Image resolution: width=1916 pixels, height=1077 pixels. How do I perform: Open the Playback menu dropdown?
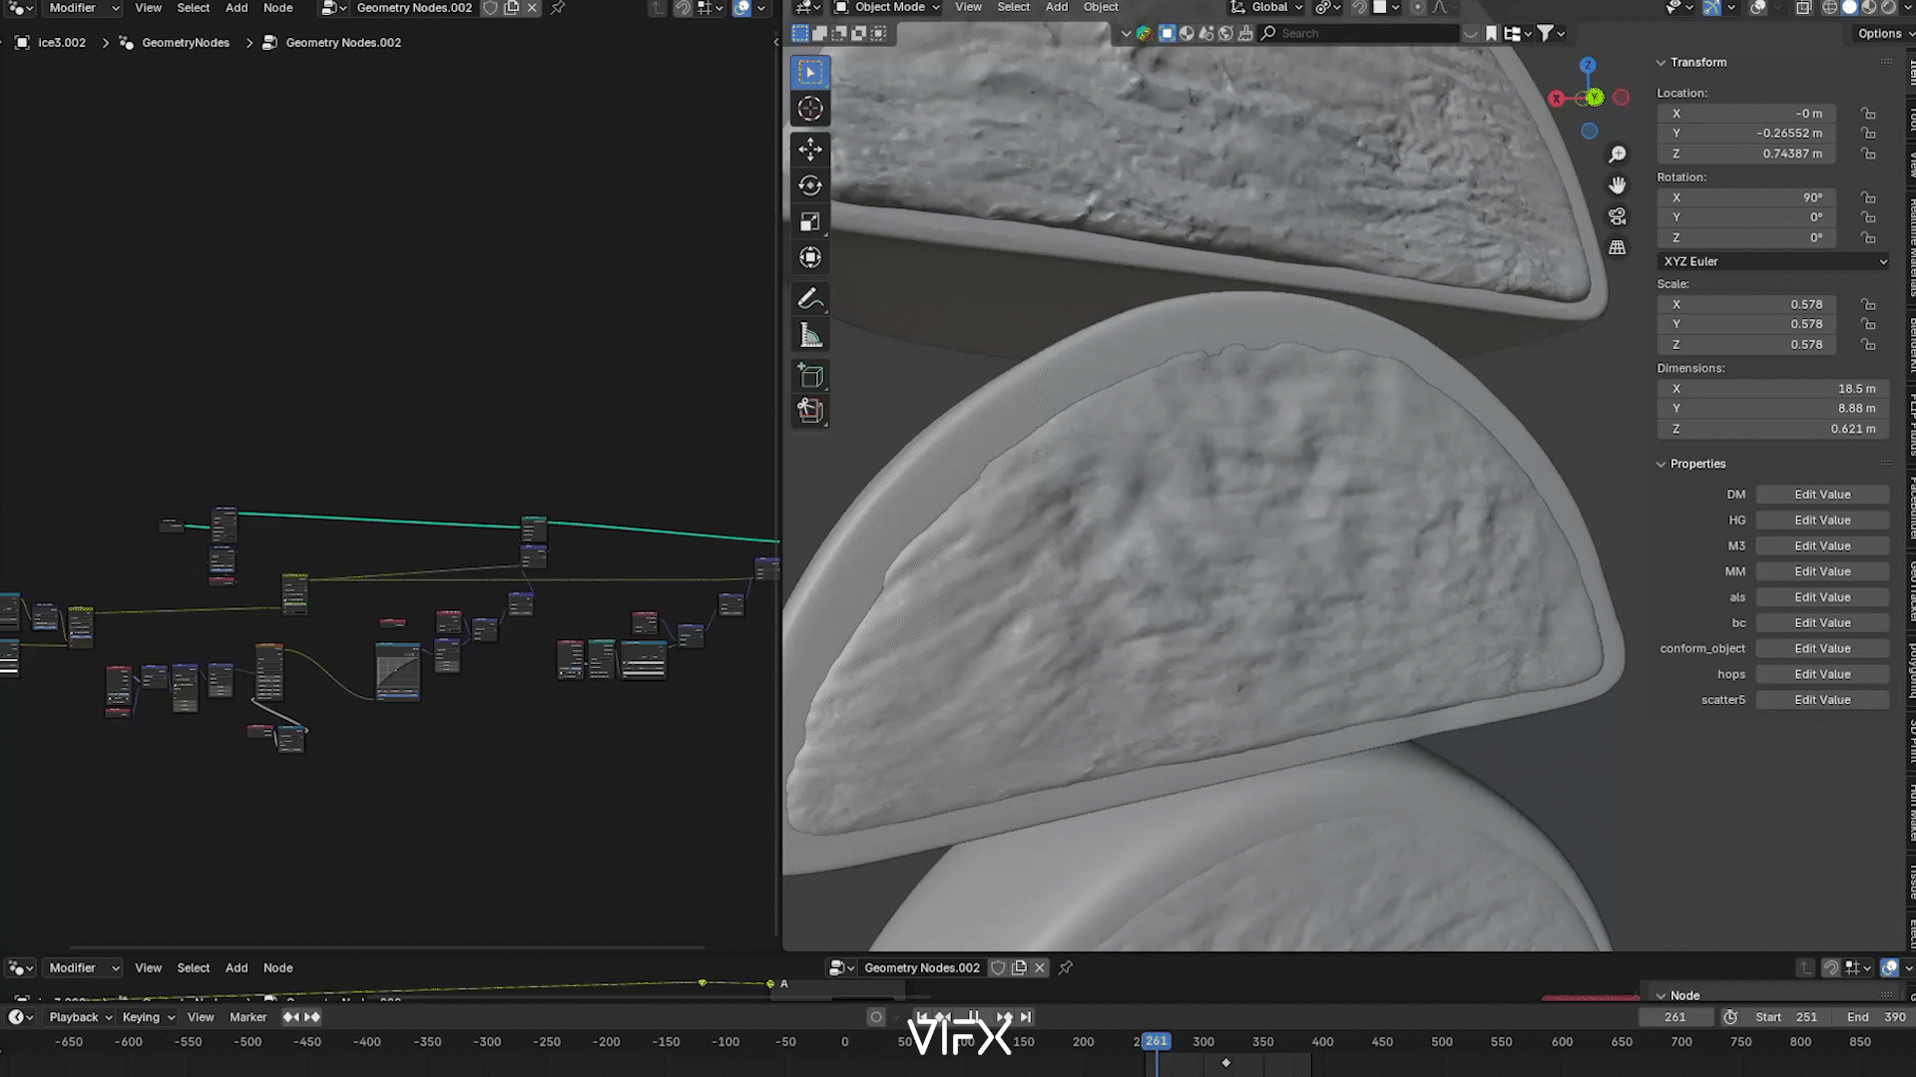pos(80,1017)
